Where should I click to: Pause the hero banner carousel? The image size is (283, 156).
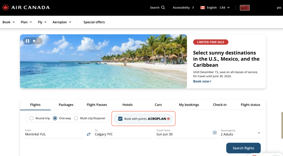(28, 41)
